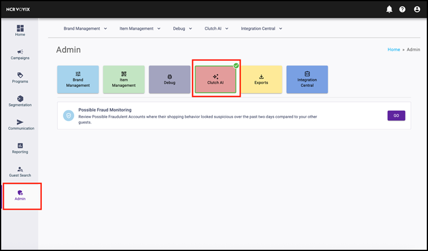The height and width of the screenshot is (251, 428).
Task: Click the Home breadcrumb link
Action: pos(393,50)
